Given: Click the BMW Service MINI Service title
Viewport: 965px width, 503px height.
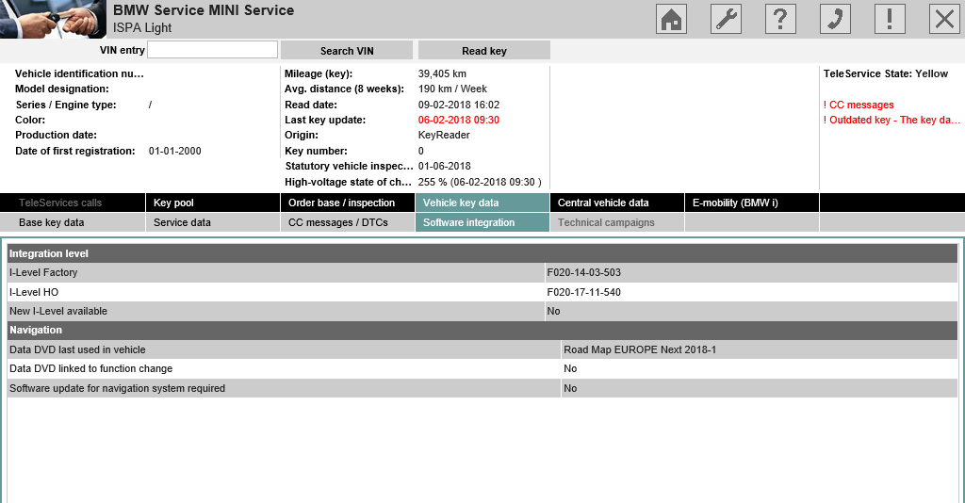Looking at the screenshot, I should [204, 10].
